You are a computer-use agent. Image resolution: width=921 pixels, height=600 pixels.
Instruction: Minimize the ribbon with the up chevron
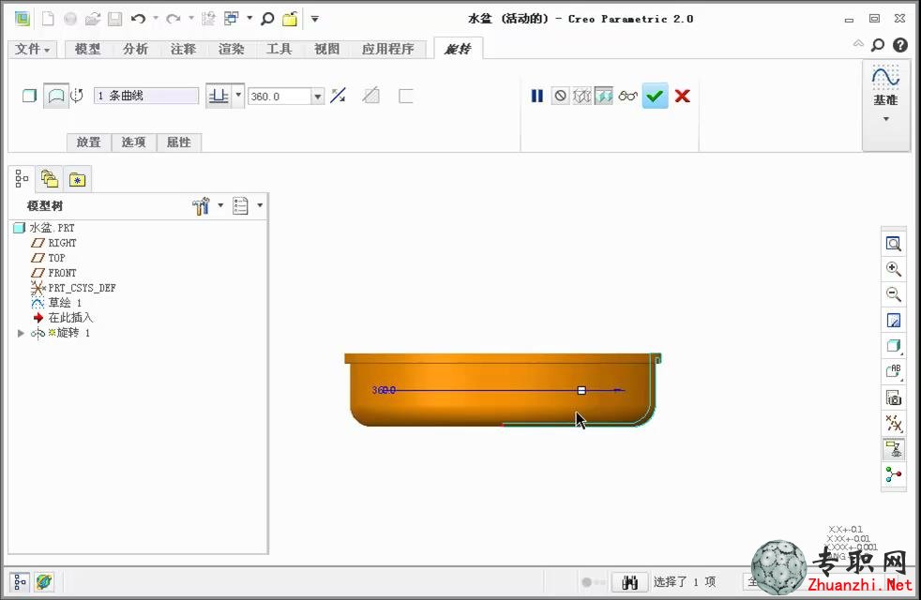(x=858, y=44)
